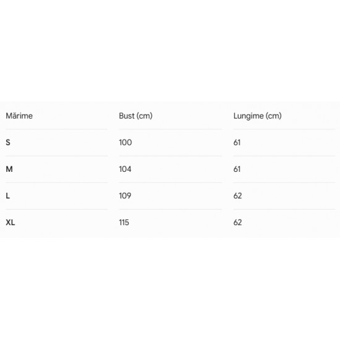Click the Lungime (cm) column header
This screenshot has height=340, width=340.
[x=257, y=116]
